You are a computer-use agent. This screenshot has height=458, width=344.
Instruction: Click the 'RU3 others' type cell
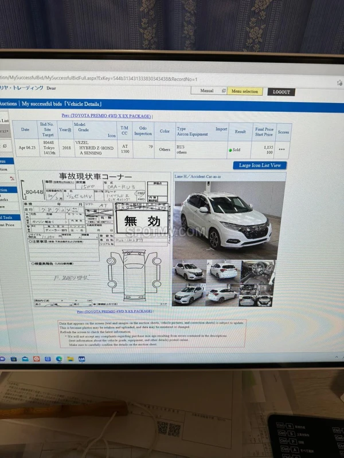(x=201, y=149)
